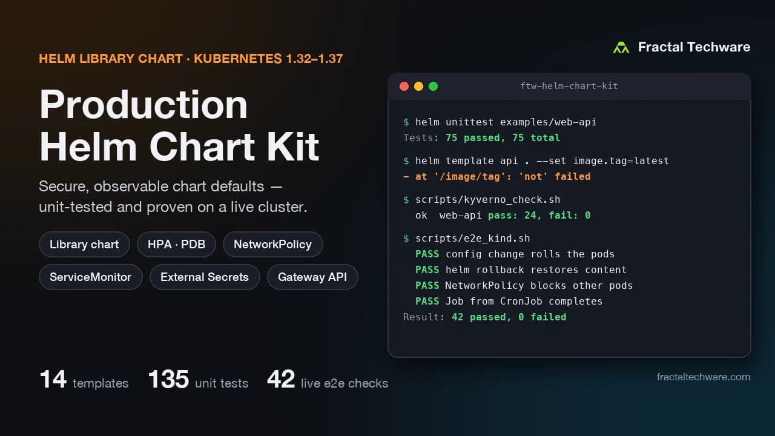Click the yellow minimize dot on terminal
The image size is (775, 436).
(418, 86)
